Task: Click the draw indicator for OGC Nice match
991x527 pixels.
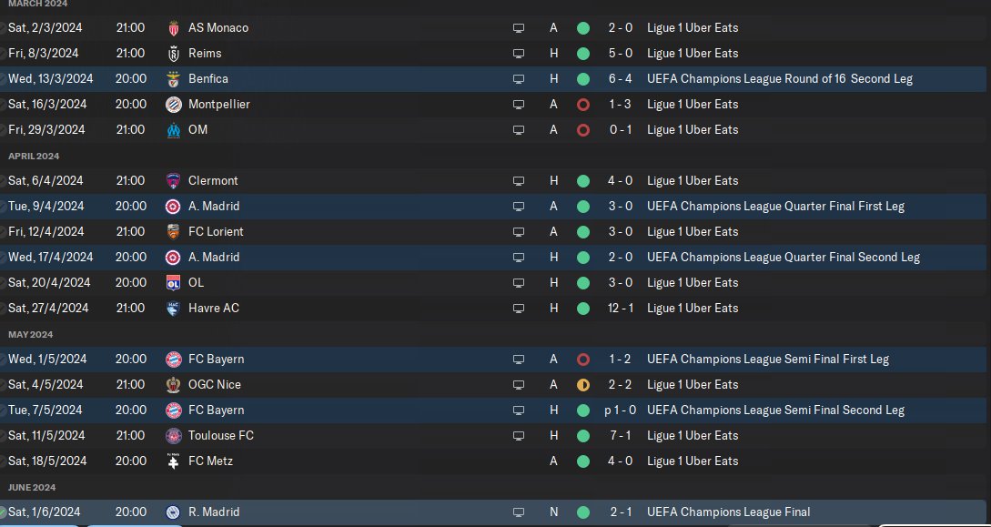Action: pos(583,385)
